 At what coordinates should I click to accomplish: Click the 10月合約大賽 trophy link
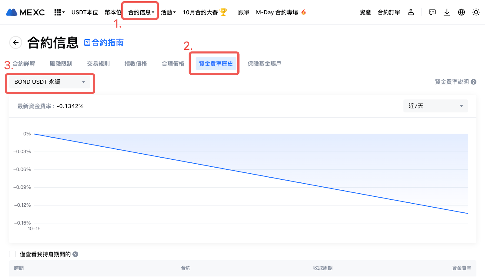tap(204, 12)
